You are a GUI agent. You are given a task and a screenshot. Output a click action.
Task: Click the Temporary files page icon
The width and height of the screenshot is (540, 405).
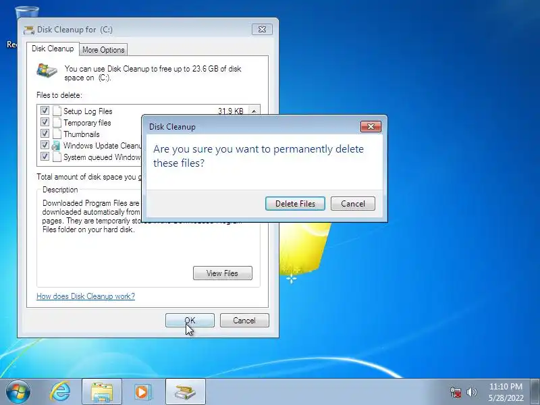(57, 122)
